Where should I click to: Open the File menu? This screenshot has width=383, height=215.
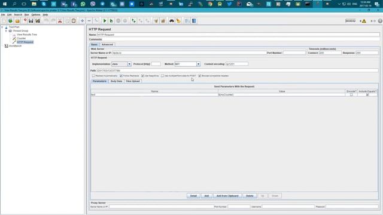(3, 14)
